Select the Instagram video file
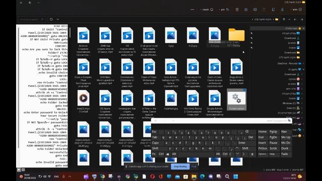Viewport: 322px width, 181px height. tap(127, 104)
